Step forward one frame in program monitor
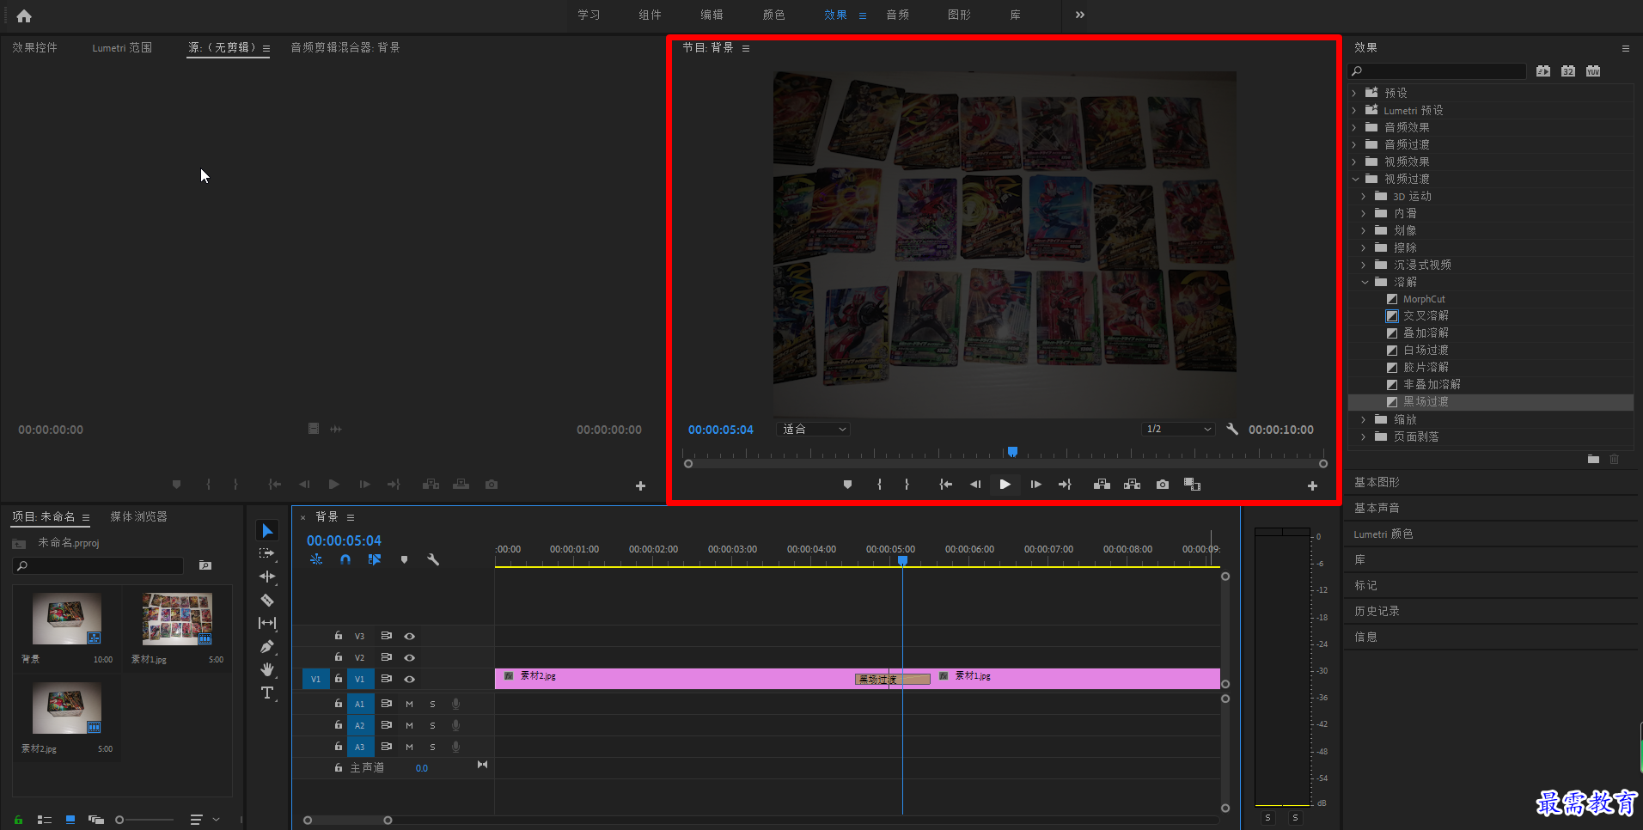The image size is (1643, 830). point(1035,485)
